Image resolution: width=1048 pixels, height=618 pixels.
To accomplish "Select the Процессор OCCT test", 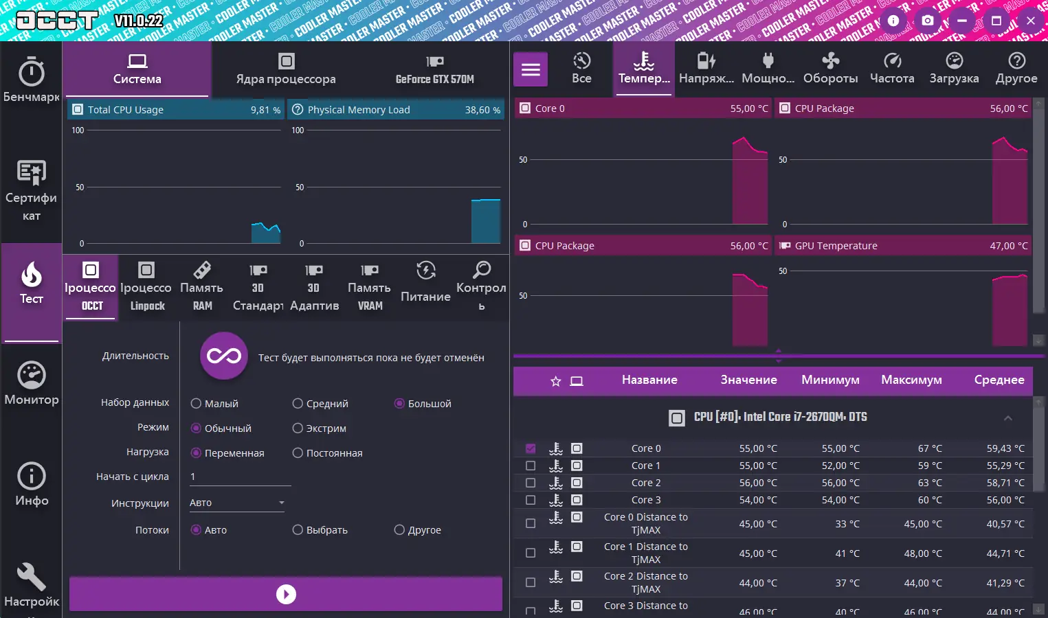I will pos(91,287).
